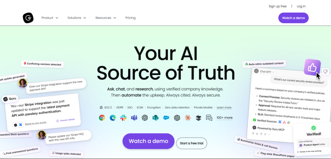
Task: Open the Product dropdown menu
Action: click(49, 18)
